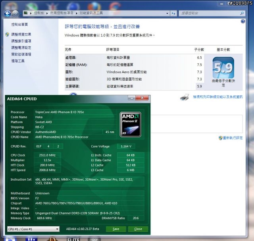Click the 效能資訊及工具 breadcrumb segment
The height and width of the screenshot is (241, 254).
pos(91,13)
